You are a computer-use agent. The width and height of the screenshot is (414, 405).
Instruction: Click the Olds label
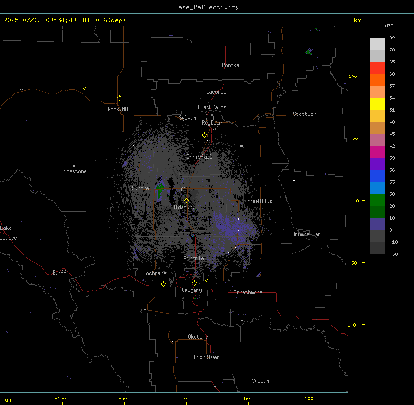click(x=186, y=190)
